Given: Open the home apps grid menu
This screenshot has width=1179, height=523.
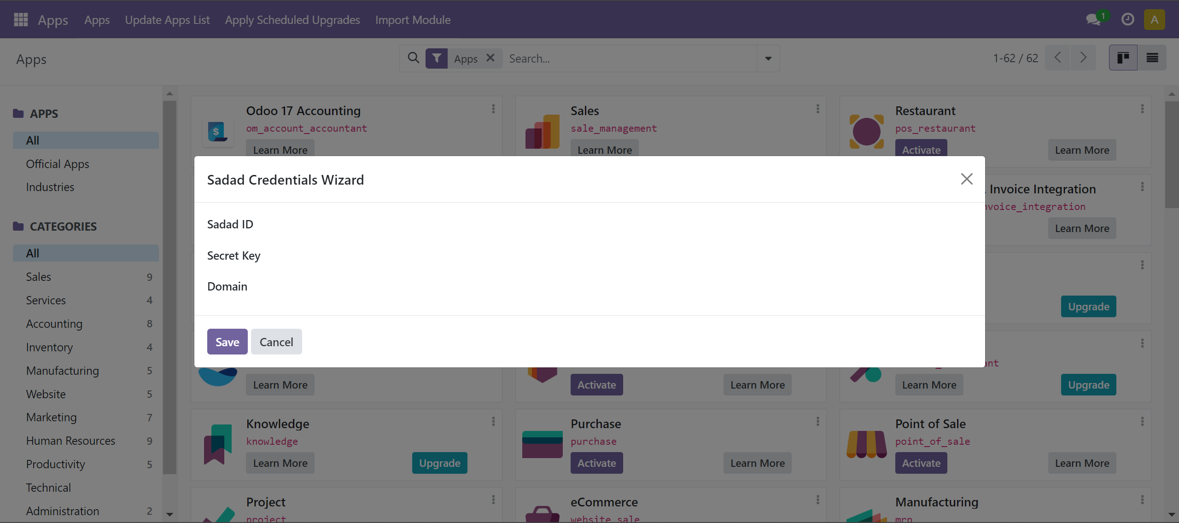Looking at the screenshot, I should point(21,20).
